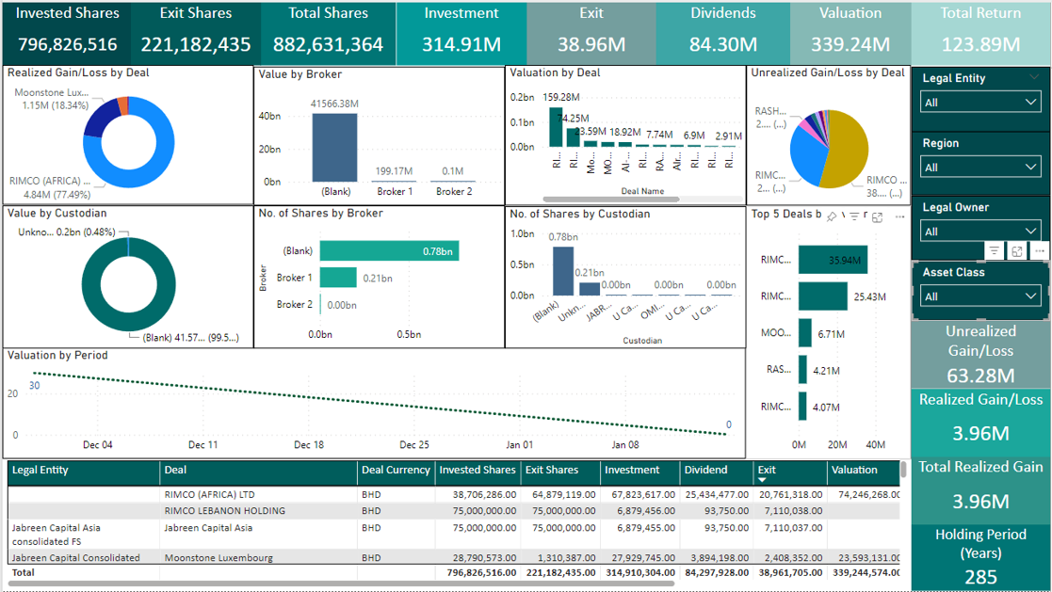Screen dimensions: 1052x592
Task: Pin the Top 5 Deals visual
Action: (x=832, y=216)
